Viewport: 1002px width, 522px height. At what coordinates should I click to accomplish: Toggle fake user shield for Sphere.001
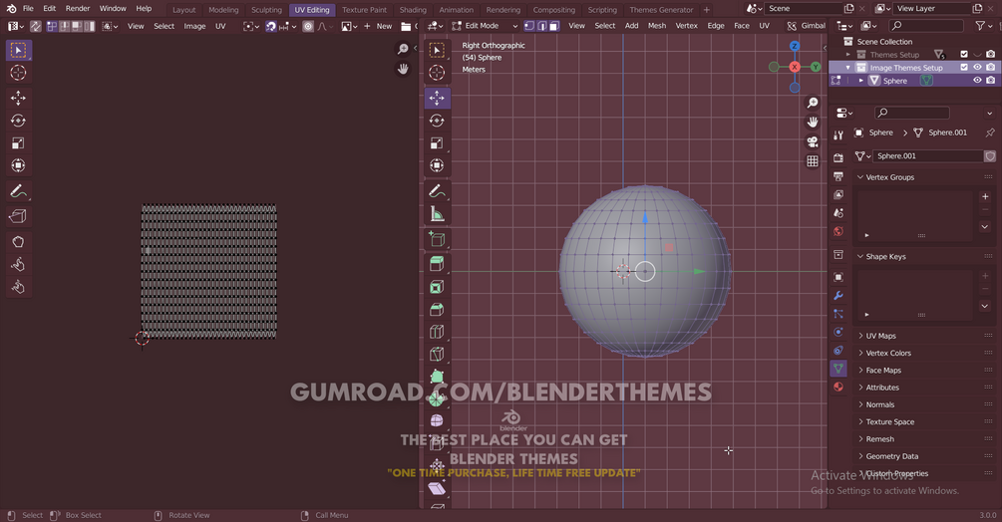coord(990,155)
